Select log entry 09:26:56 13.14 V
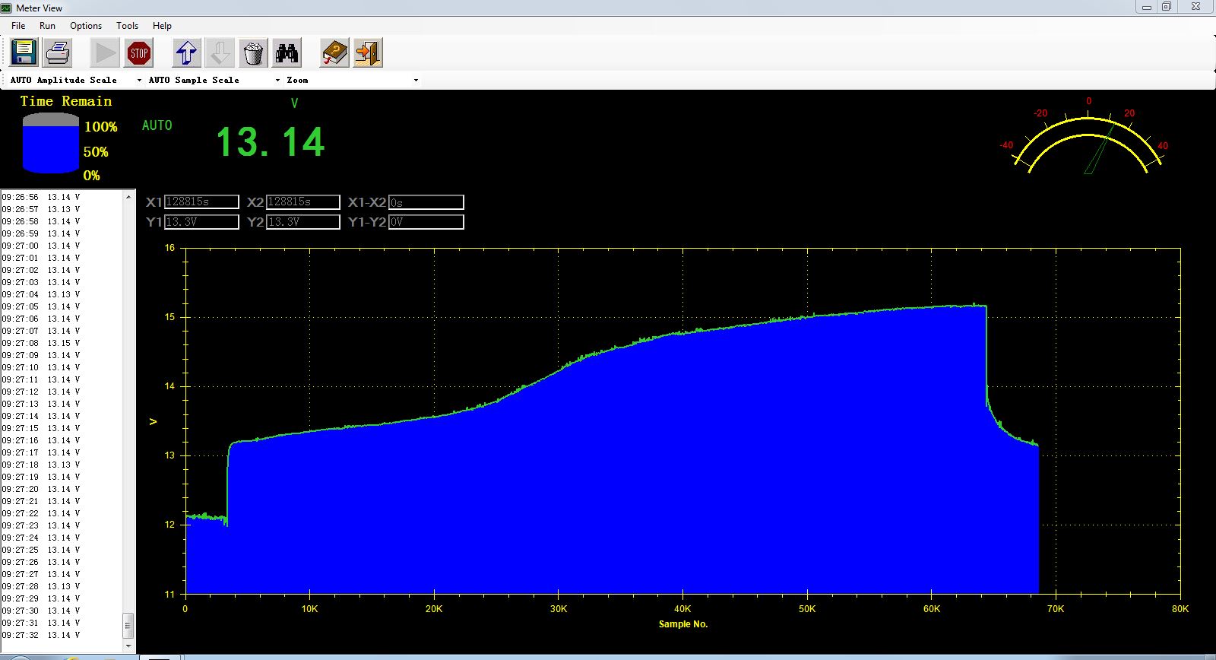This screenshot has width=1216, height=660. pos(41,197)
